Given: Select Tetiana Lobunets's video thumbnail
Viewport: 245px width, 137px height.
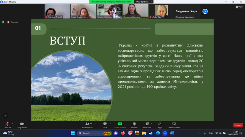Looking at the screenshot, I should coord(109,11).
